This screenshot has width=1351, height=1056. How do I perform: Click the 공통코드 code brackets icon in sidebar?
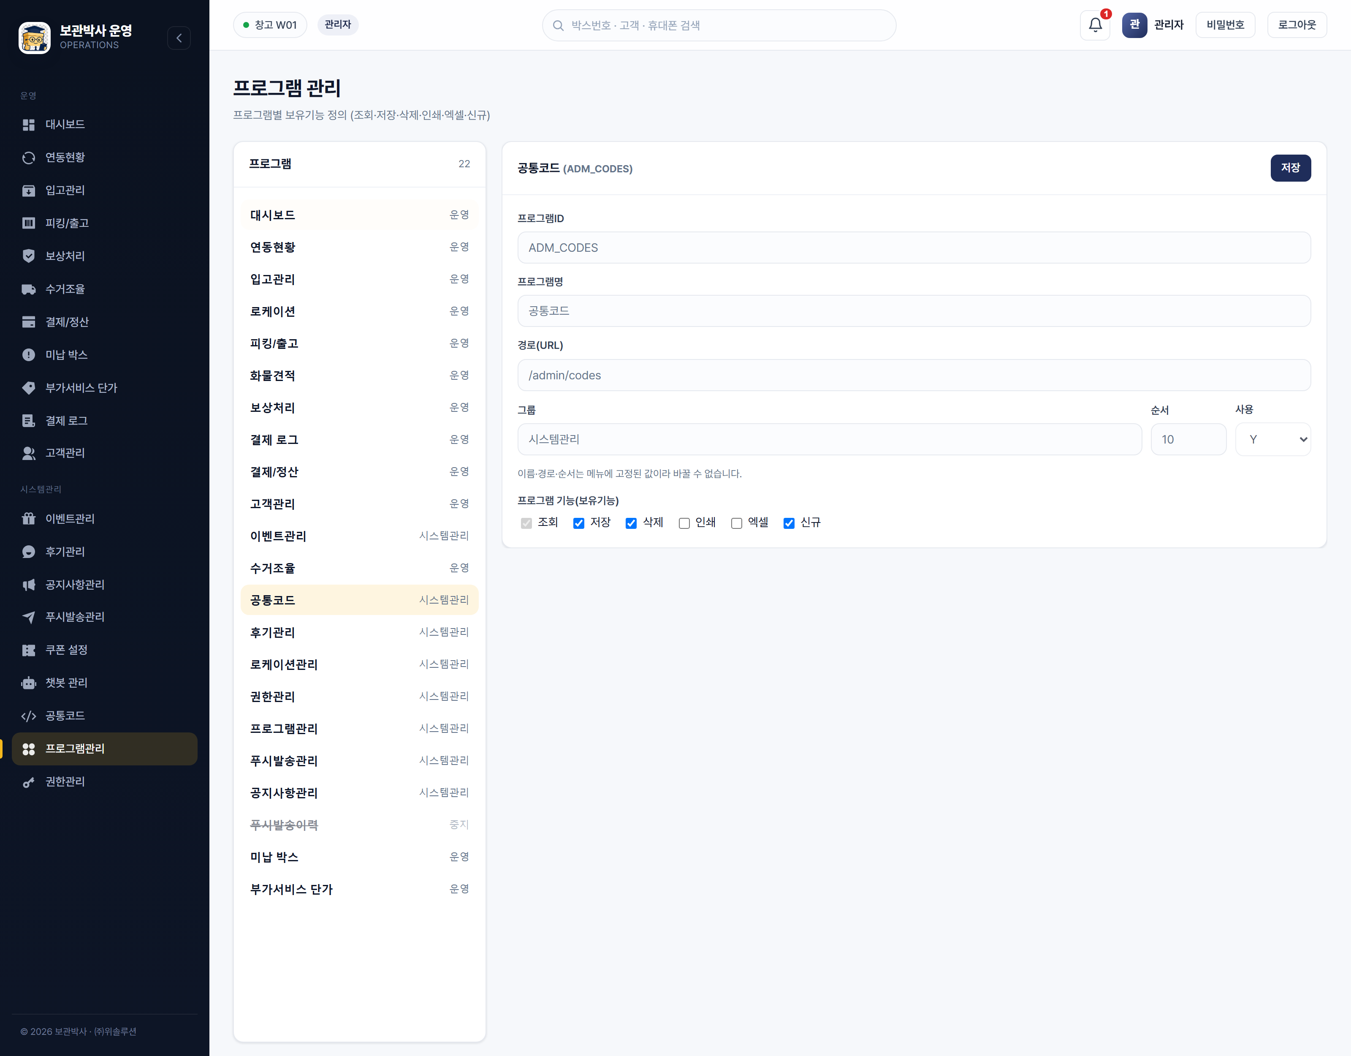pos(28,716)
